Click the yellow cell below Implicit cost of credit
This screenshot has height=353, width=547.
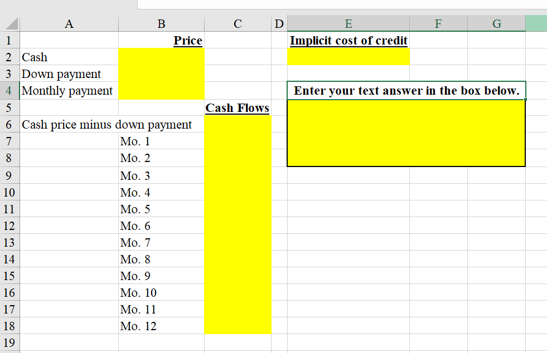tap(348, 57)
